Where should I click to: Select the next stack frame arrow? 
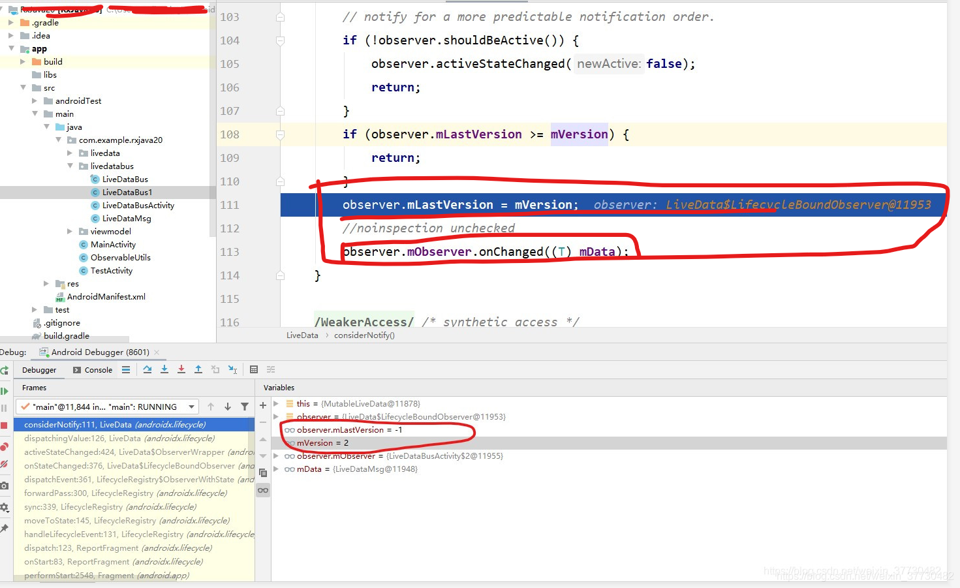point(228,407)
